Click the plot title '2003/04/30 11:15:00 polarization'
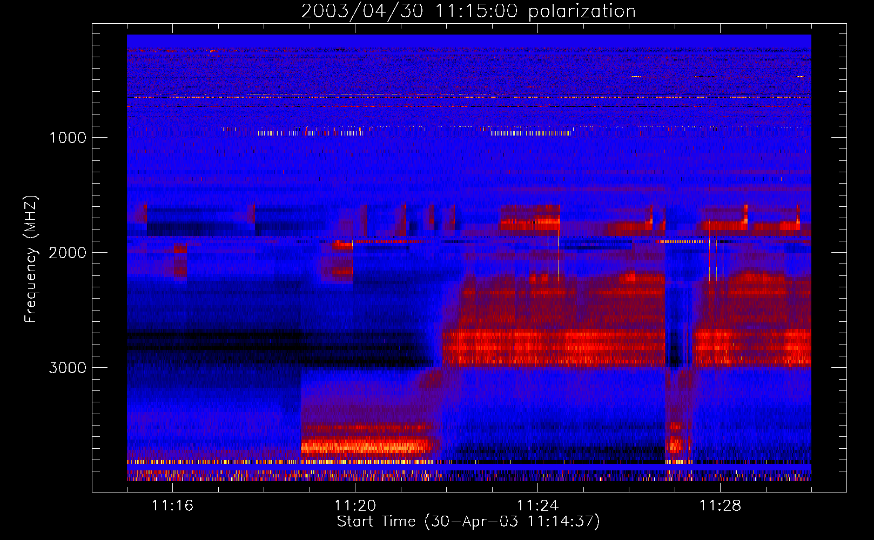Screen dimensions: 874x540 pyautogui.click(x=468, y=11)
